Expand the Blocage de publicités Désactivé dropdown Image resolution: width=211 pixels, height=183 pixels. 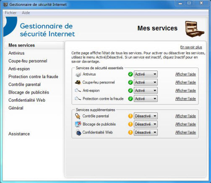click(146, 124)
